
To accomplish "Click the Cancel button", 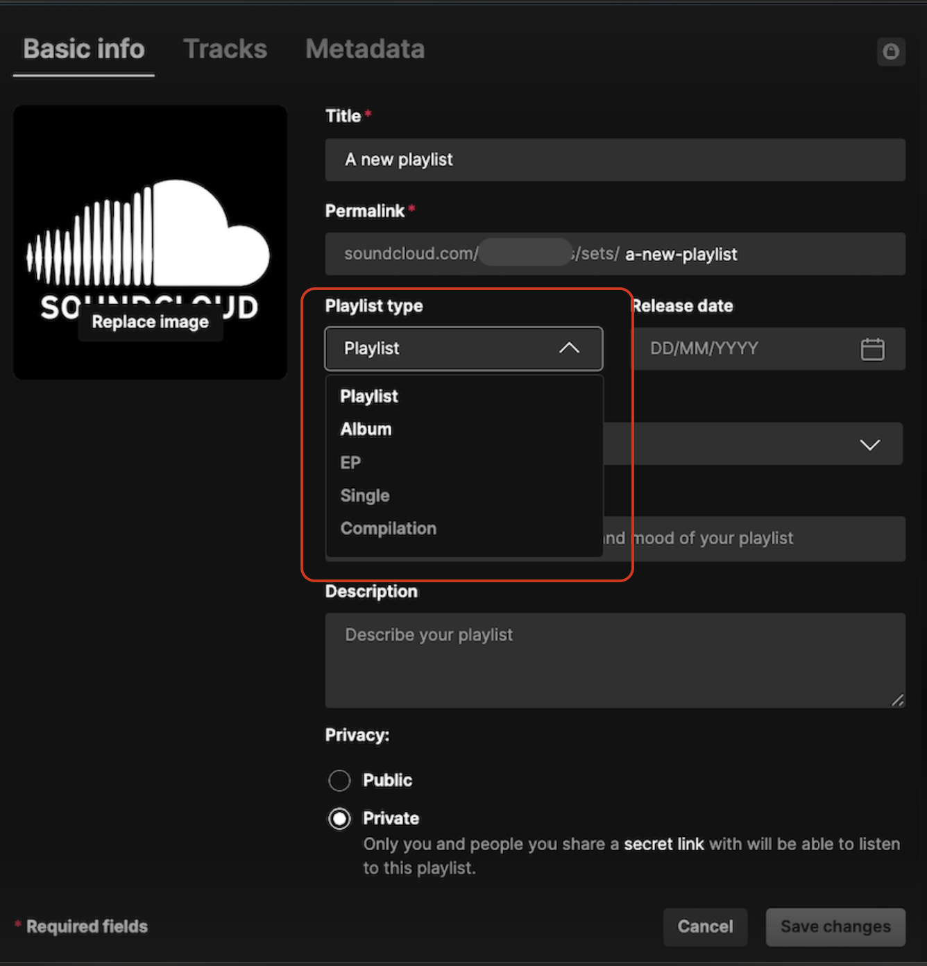I will 705,926.
